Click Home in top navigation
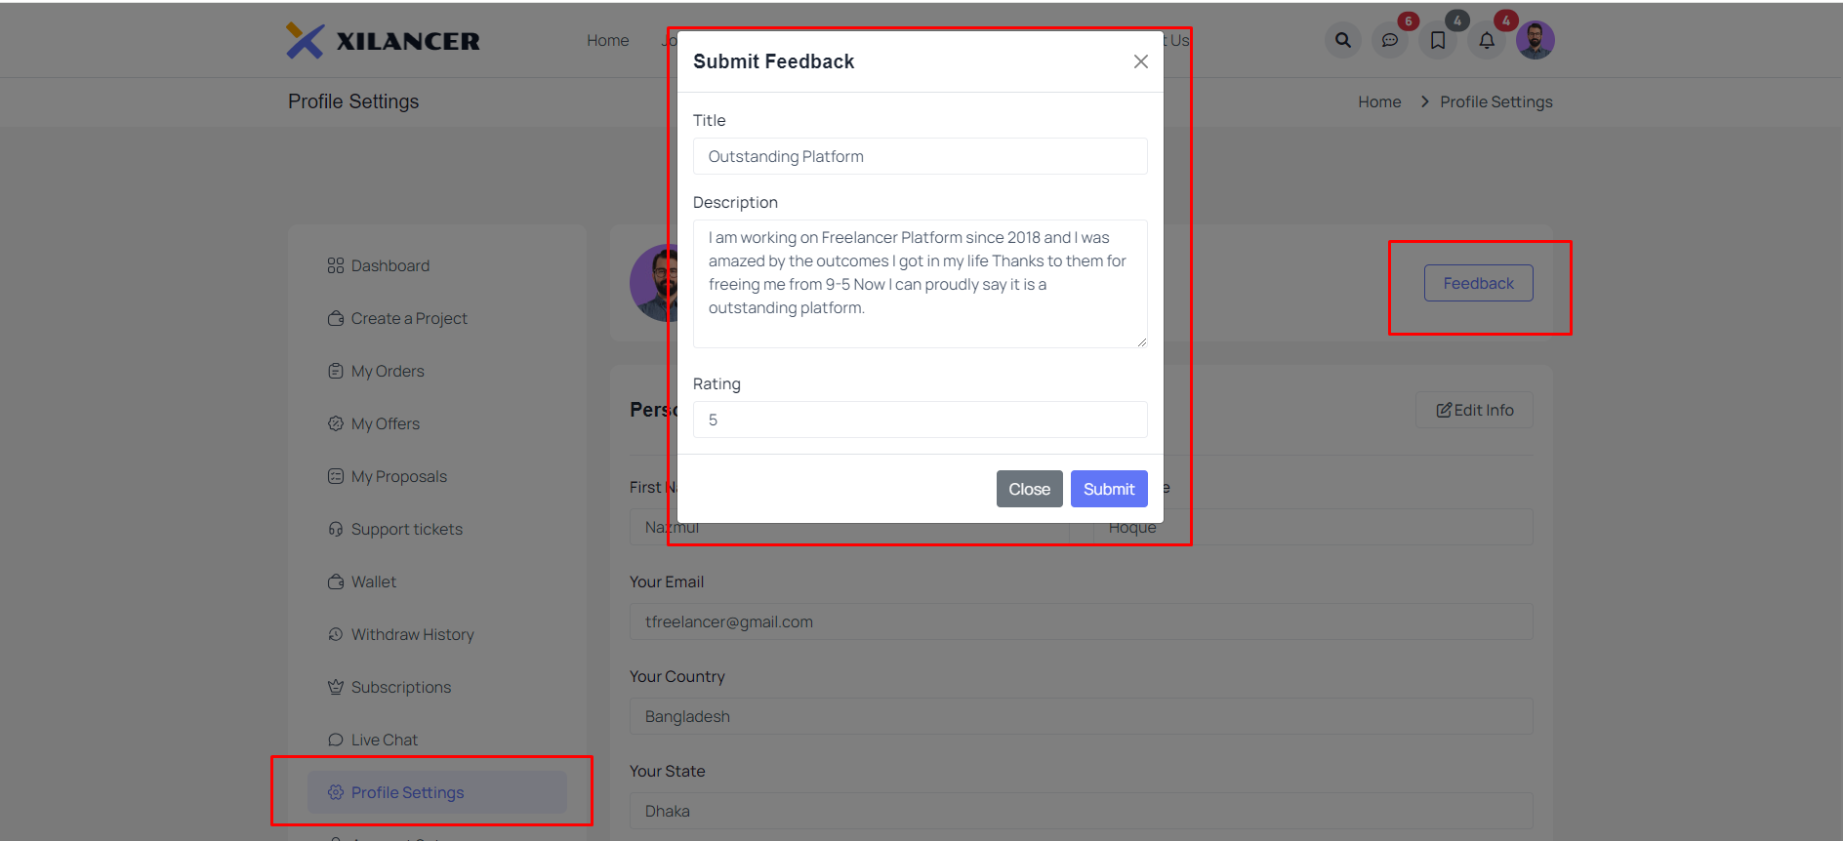The height and width of the screenshot is (841, 1843). tap(607, 40)
